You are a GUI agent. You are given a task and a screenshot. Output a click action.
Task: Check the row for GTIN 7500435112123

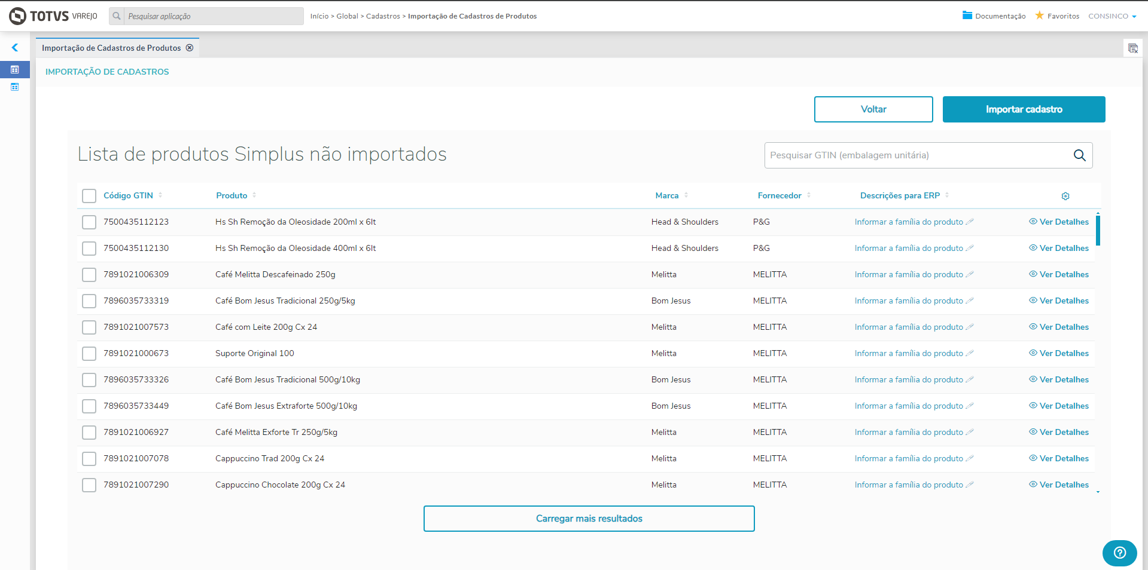coord(89,222)
